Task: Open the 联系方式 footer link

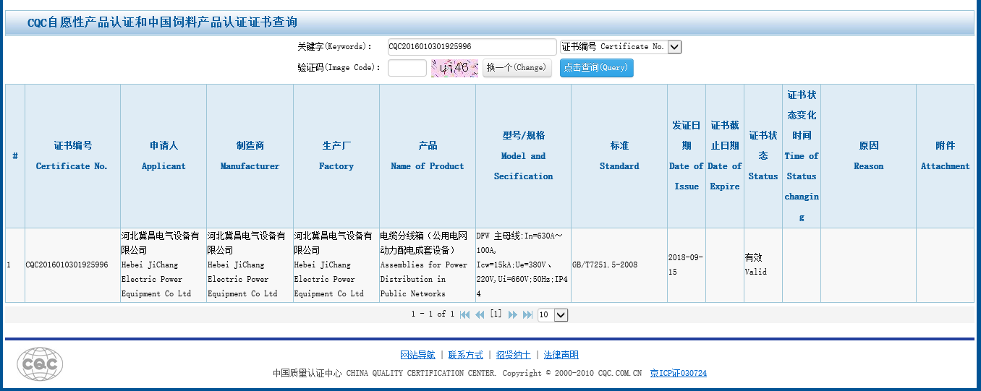Action: (465, 355)
